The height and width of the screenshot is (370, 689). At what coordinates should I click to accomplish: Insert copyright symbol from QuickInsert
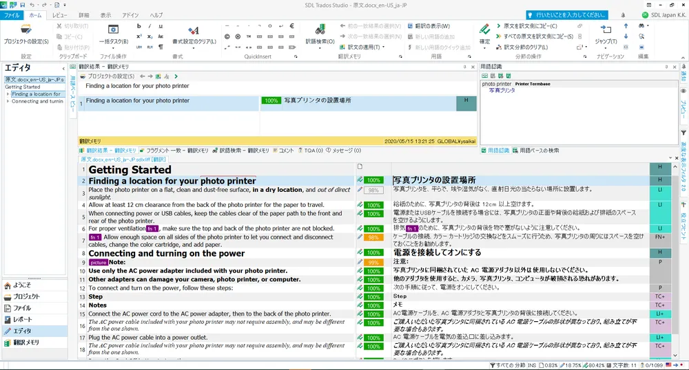pos(227,36)
